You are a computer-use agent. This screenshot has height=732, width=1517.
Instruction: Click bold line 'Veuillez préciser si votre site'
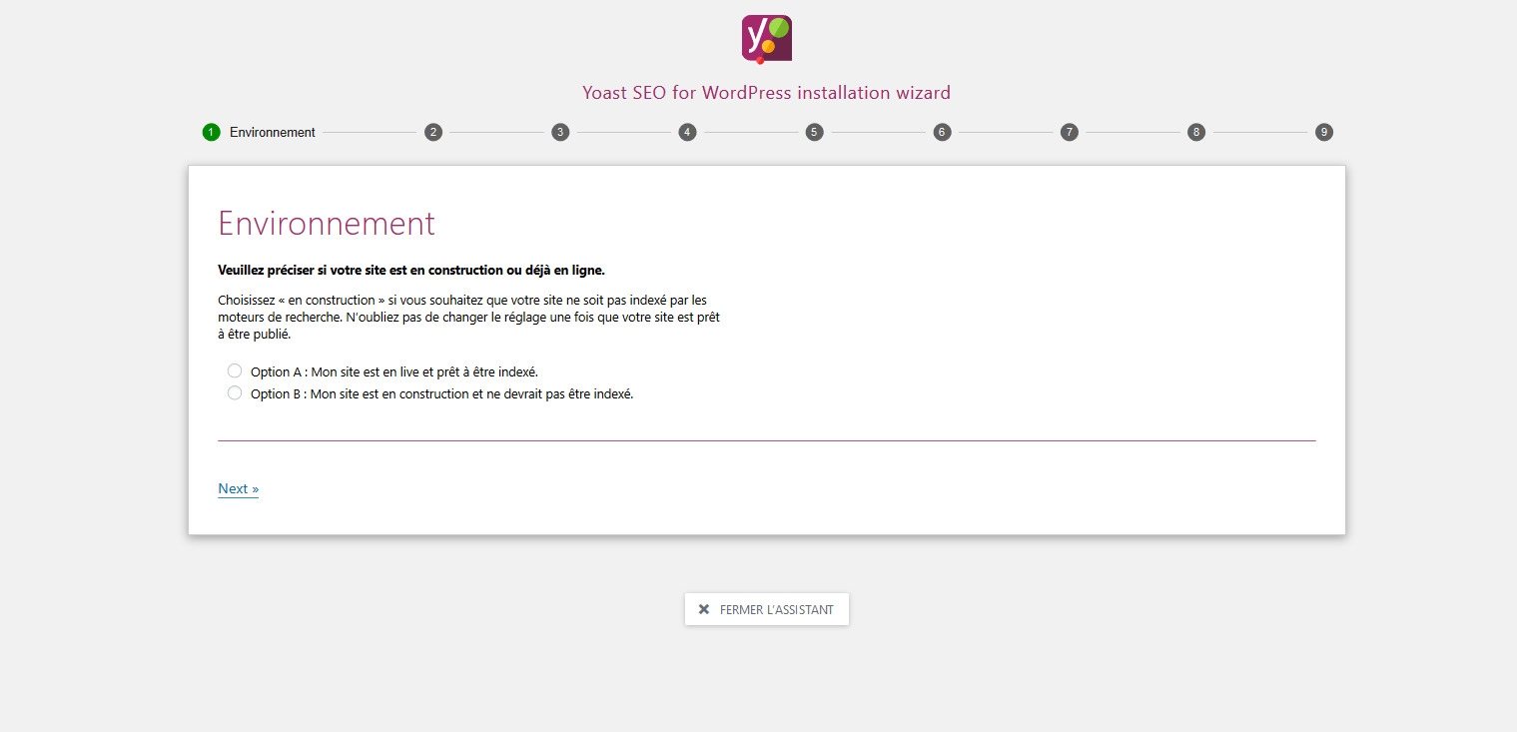click(411, 270)
